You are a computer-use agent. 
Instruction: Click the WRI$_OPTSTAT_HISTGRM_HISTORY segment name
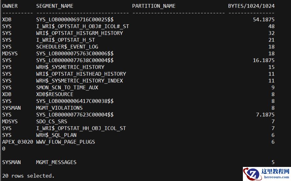pos(80,33)
